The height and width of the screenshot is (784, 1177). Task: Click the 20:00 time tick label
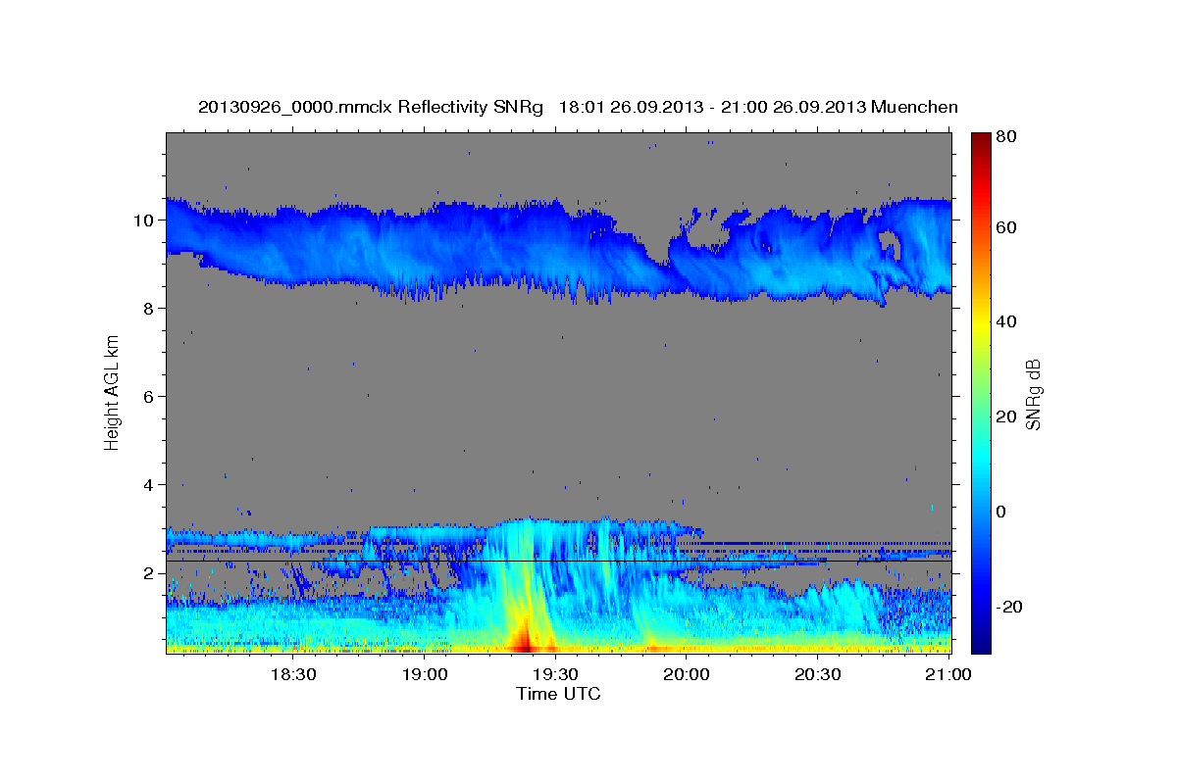coord(687,674)
